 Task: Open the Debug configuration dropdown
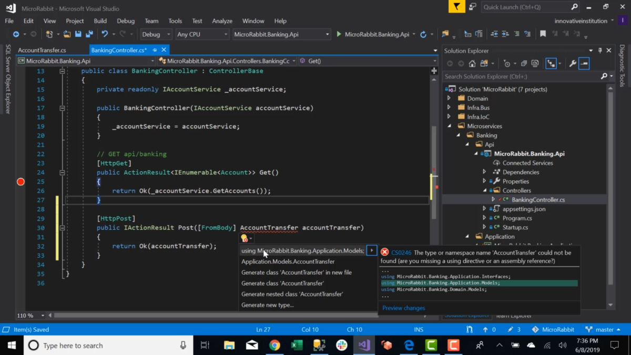click(x=156, y=34)
